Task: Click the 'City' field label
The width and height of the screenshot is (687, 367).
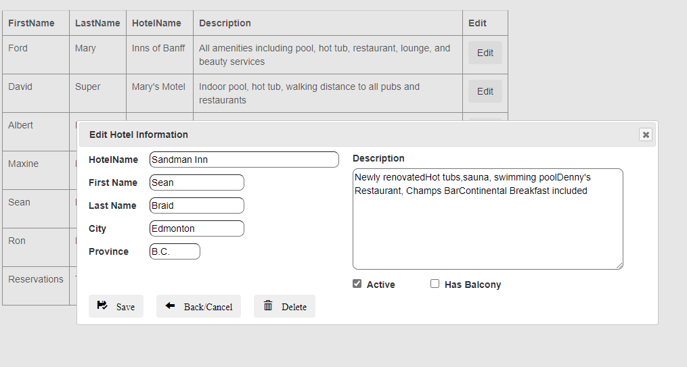Action: [x=97, y=228]
